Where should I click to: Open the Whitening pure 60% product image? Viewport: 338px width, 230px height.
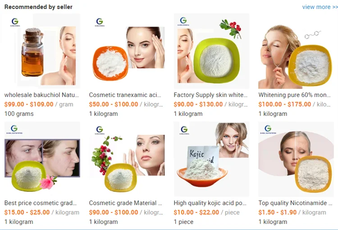coord(296,51)
